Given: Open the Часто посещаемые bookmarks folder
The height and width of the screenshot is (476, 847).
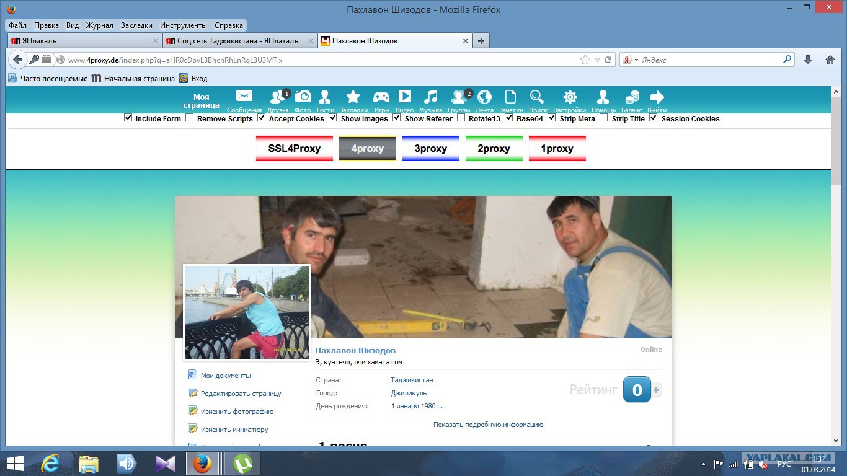Looking at the screenshot, I should tap(48, 79).
